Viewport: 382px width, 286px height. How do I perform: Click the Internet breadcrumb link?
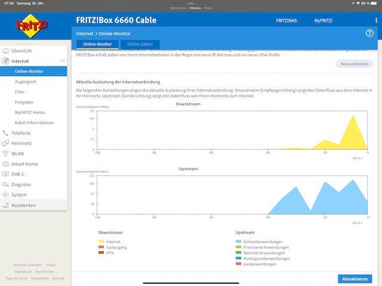tap(85, 33)
